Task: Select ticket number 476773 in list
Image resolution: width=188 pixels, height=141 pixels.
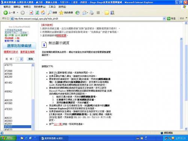Action: click(x=8, y=65)
